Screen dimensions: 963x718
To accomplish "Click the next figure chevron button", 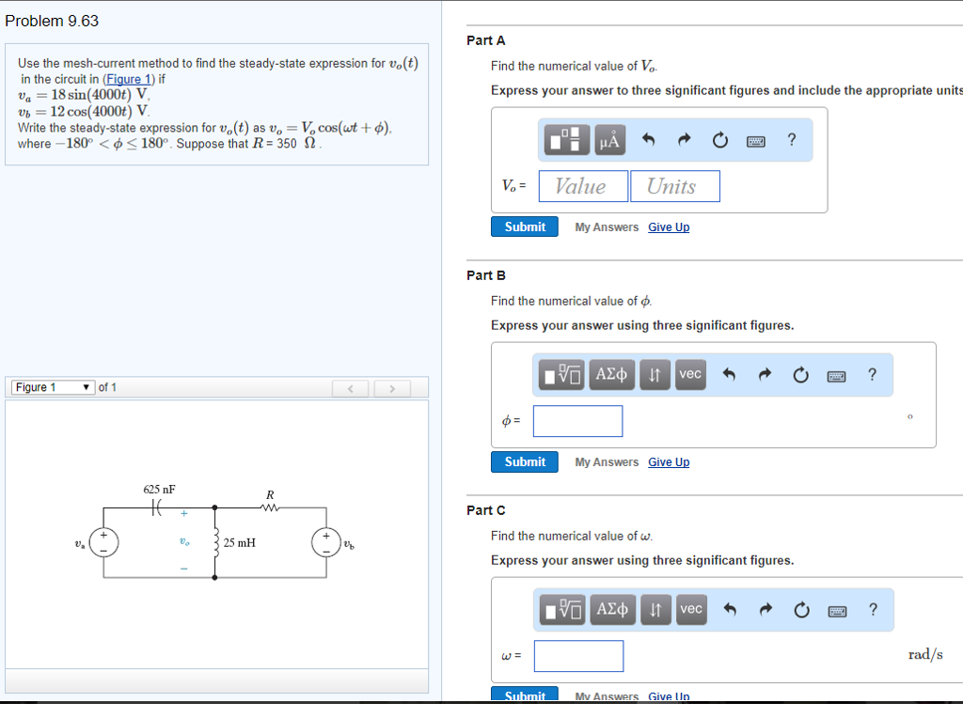I will point(392,386).
